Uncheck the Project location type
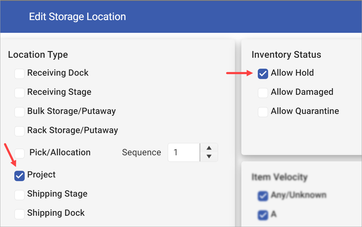This screenshot has height=227, width=362. point(19,176)
